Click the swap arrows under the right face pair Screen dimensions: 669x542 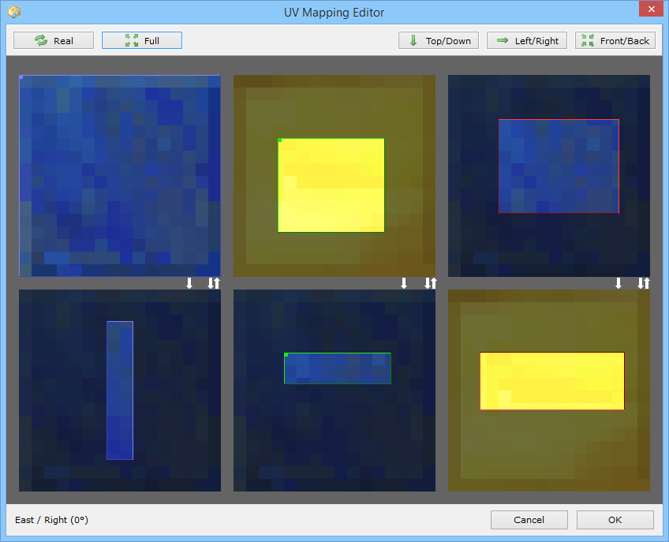pyautogui.click(x=644, y=283)
